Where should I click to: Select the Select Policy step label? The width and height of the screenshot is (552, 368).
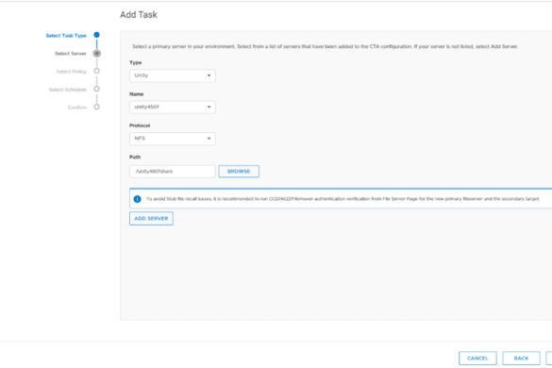point(72,72)
